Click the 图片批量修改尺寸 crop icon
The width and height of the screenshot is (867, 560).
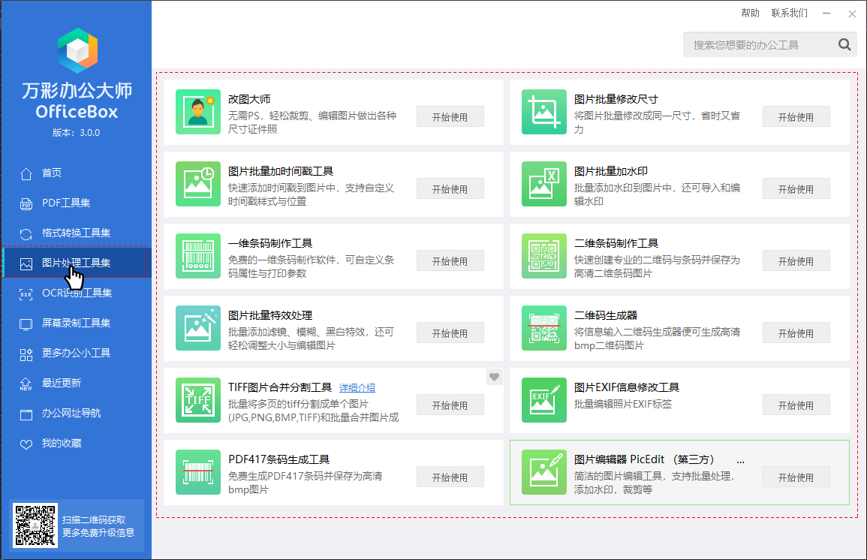click(544, 113)
